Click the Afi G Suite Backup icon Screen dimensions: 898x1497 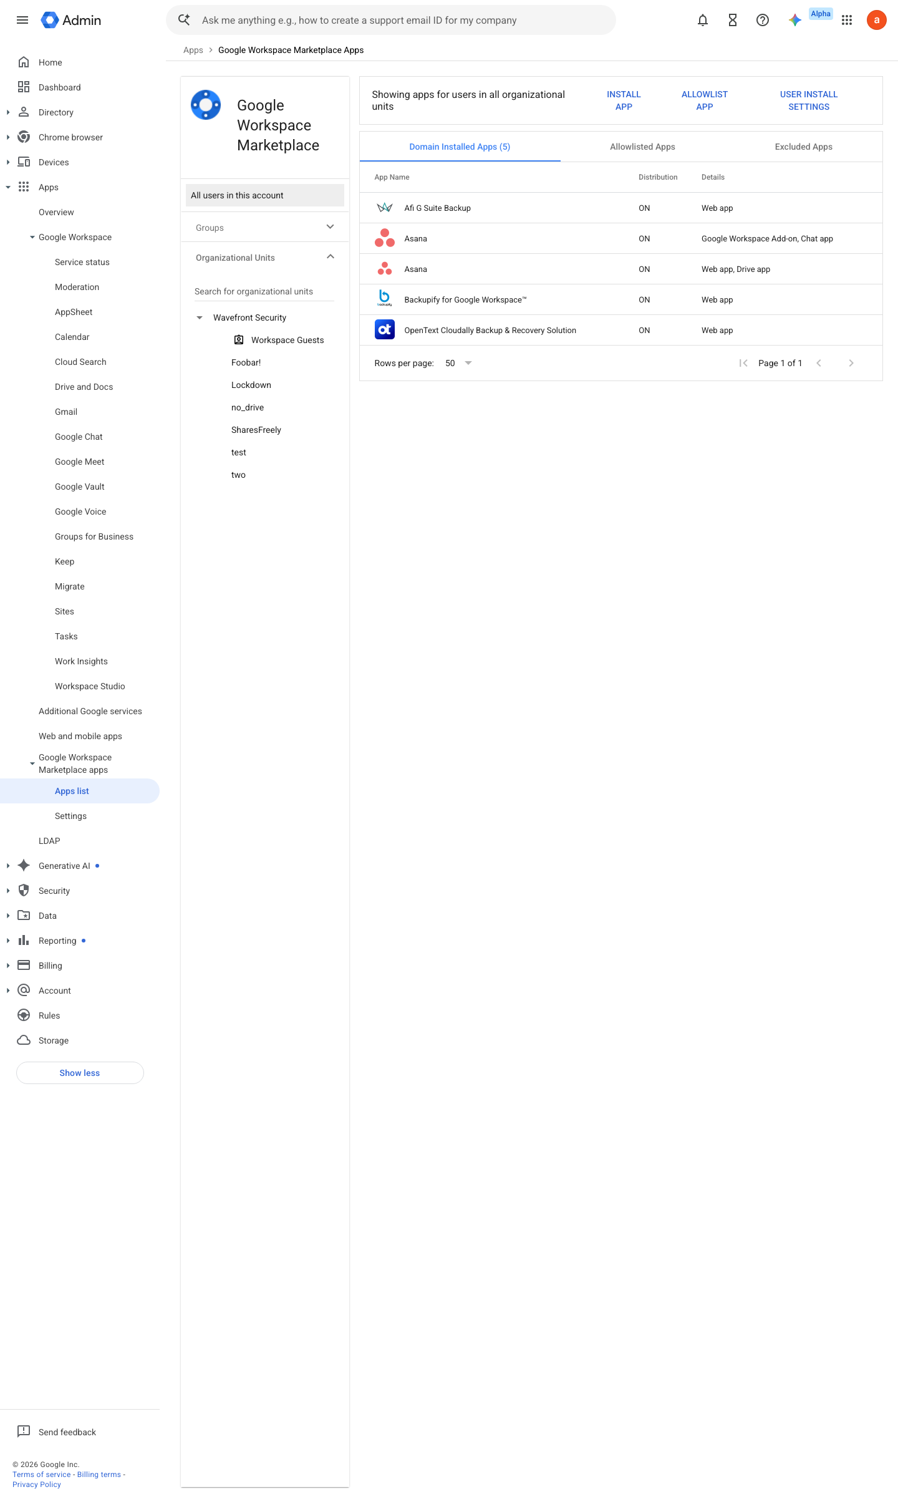[385, 208]
